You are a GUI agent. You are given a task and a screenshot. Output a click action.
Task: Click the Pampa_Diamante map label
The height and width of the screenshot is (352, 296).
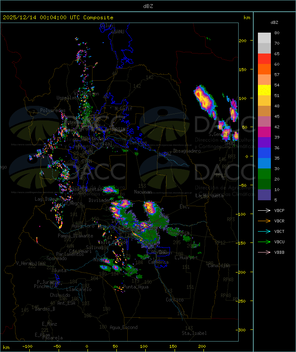pos(75,236)
